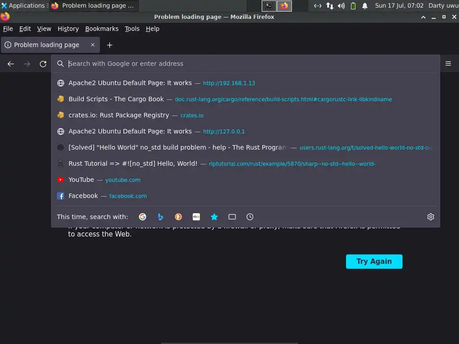This screenshot has height=344, width=459.
Task: Open Apache2 Default Page at 127.0.0.1
Action: (x=245, y=131)
